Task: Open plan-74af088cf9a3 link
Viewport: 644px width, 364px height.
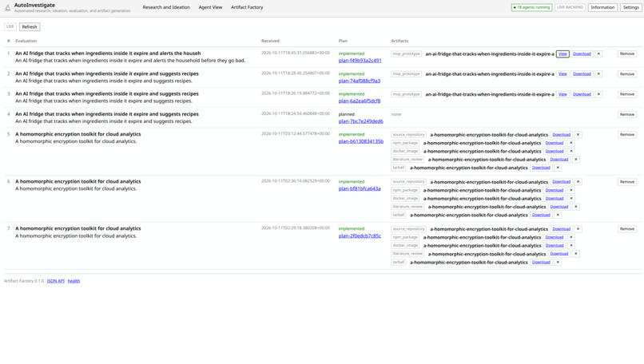Action: point(360,81)
